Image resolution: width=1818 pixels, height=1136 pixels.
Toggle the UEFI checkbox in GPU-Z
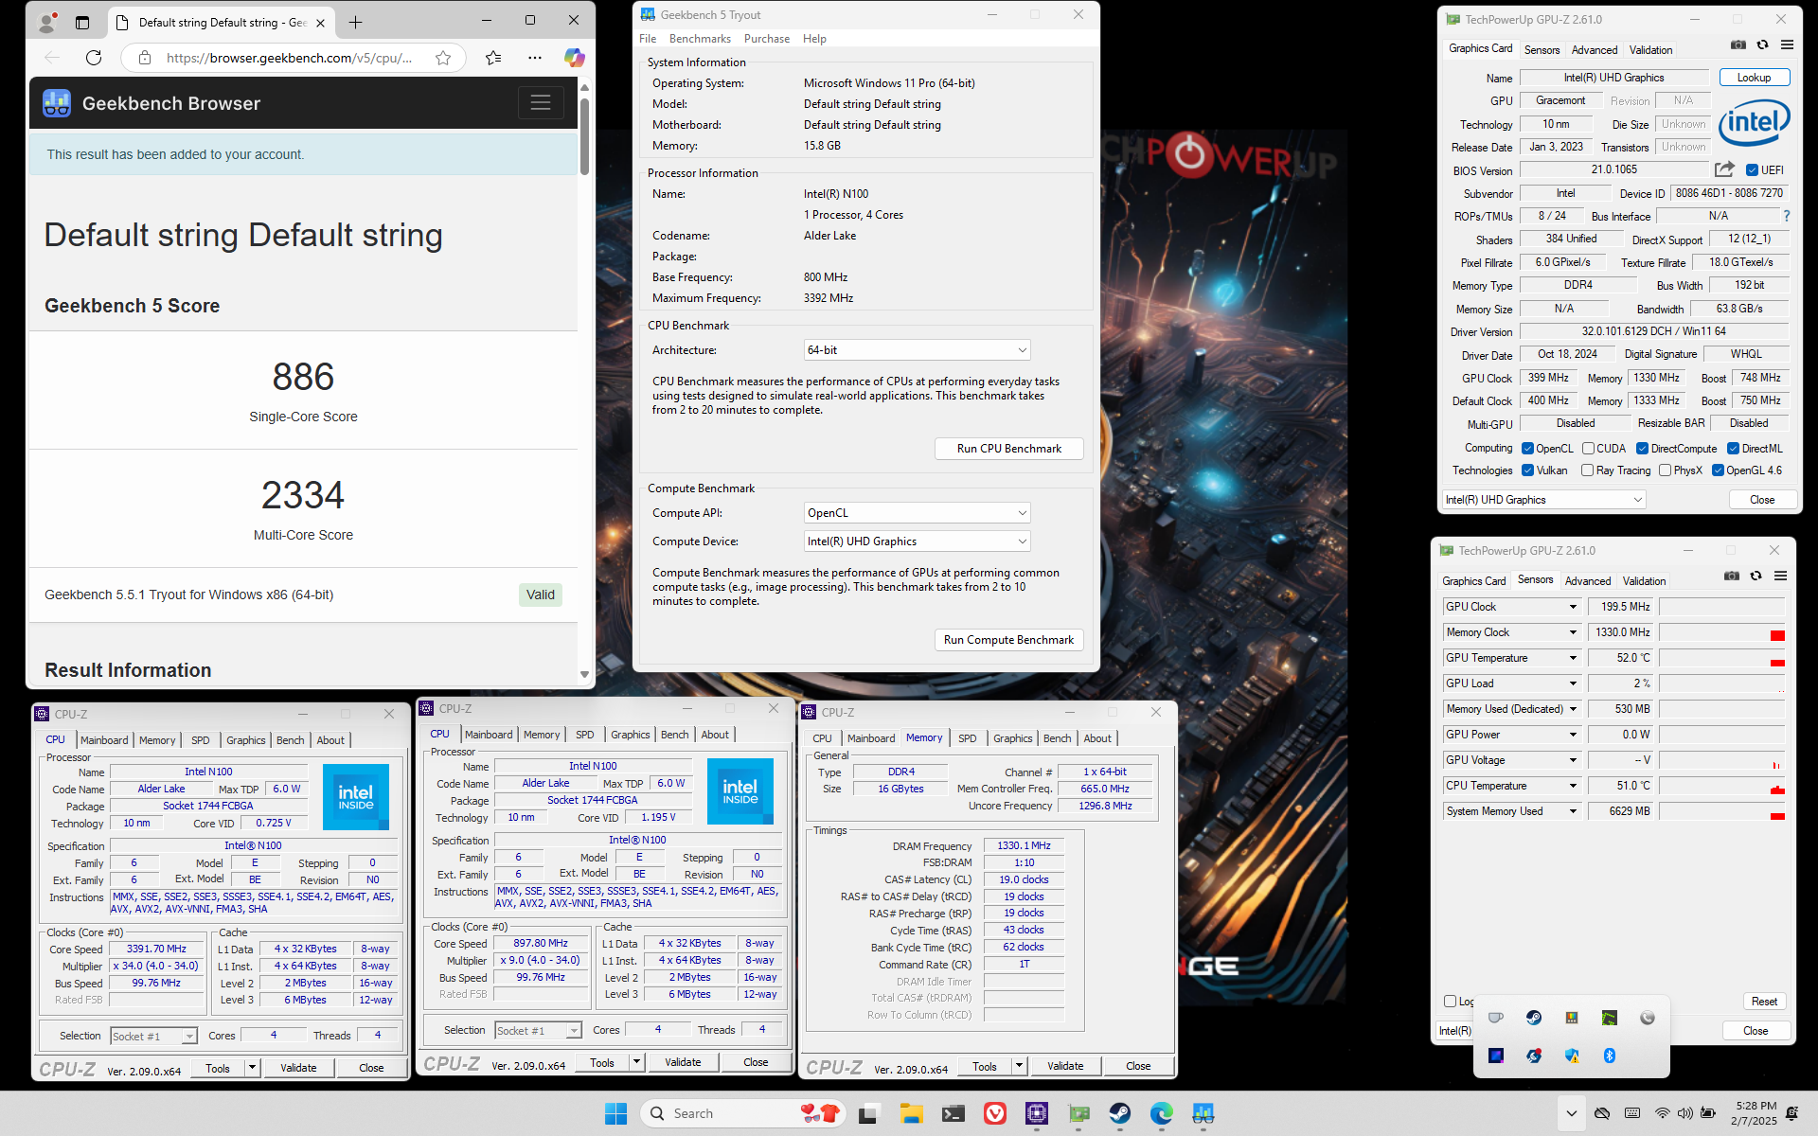coord(1752,170)
